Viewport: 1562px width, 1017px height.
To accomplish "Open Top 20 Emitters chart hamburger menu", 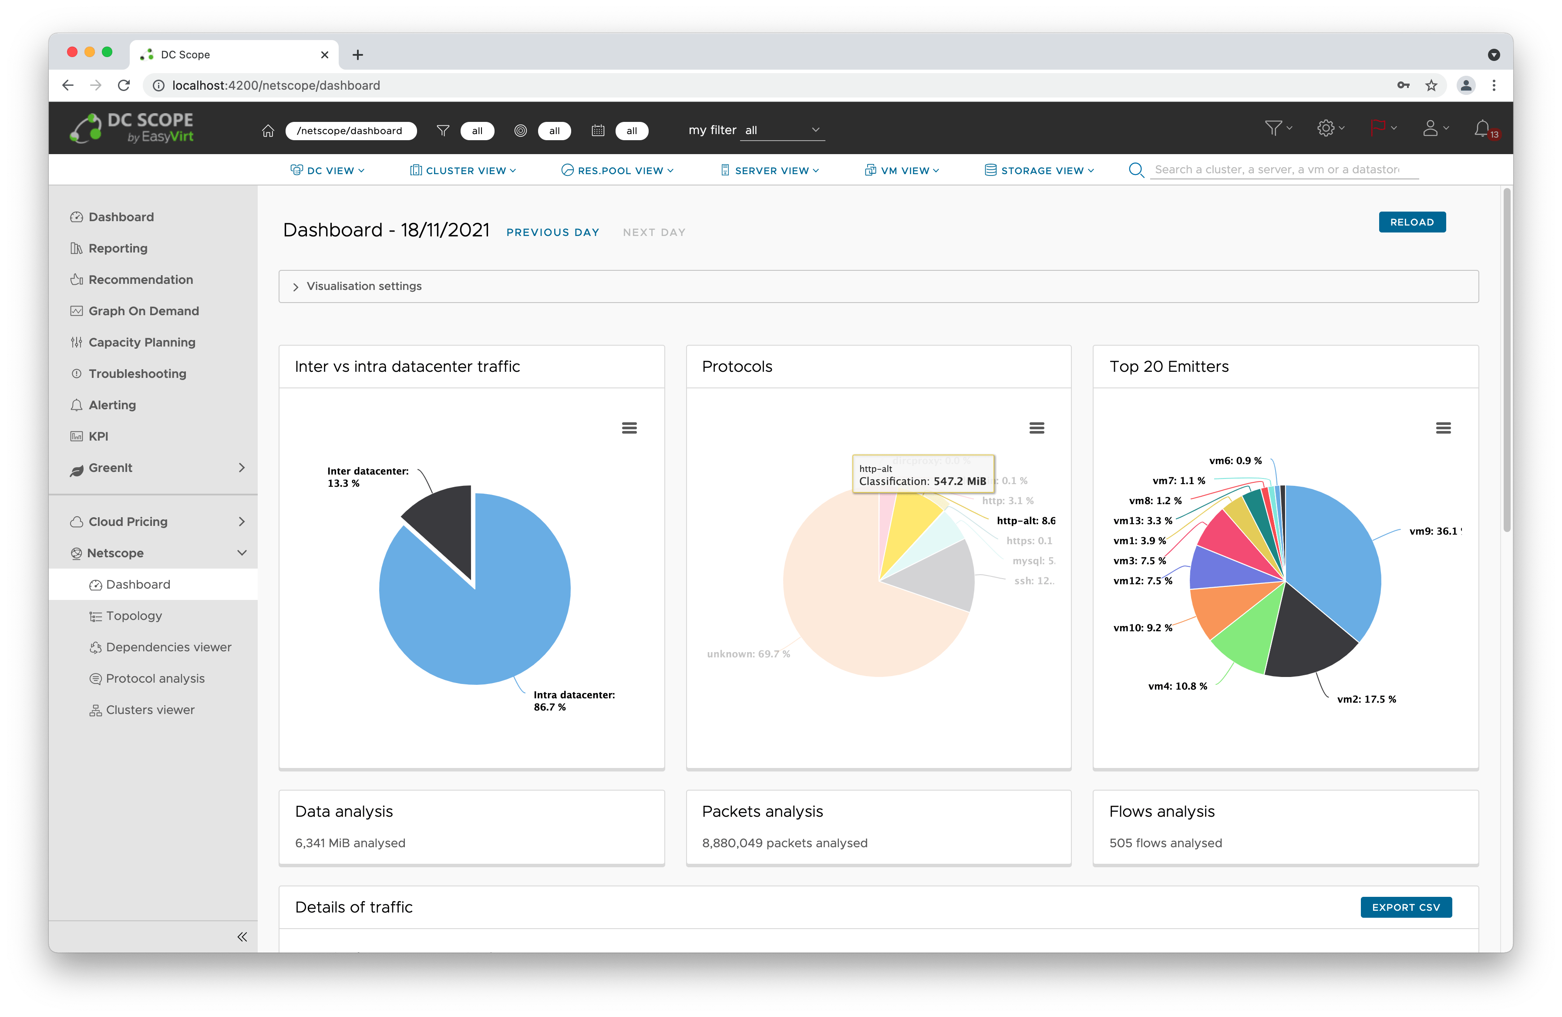I will pyautogui.click(x=1443, y=428).
